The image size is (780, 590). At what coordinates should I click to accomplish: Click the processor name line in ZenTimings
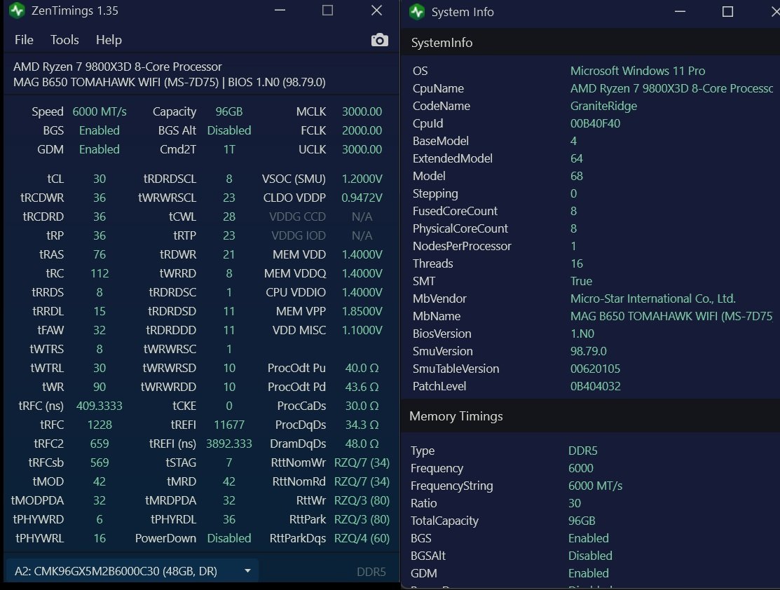coord(118,67)
